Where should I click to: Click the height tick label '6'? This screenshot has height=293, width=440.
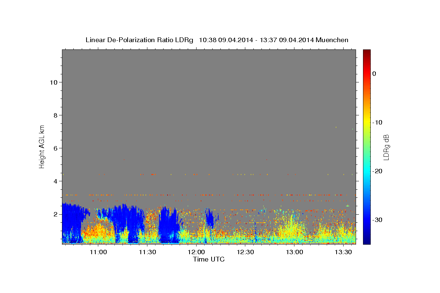[x=55, y=148]
